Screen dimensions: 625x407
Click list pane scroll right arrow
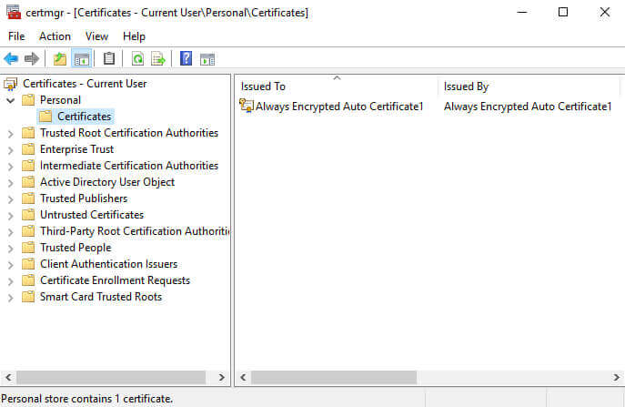616,377
